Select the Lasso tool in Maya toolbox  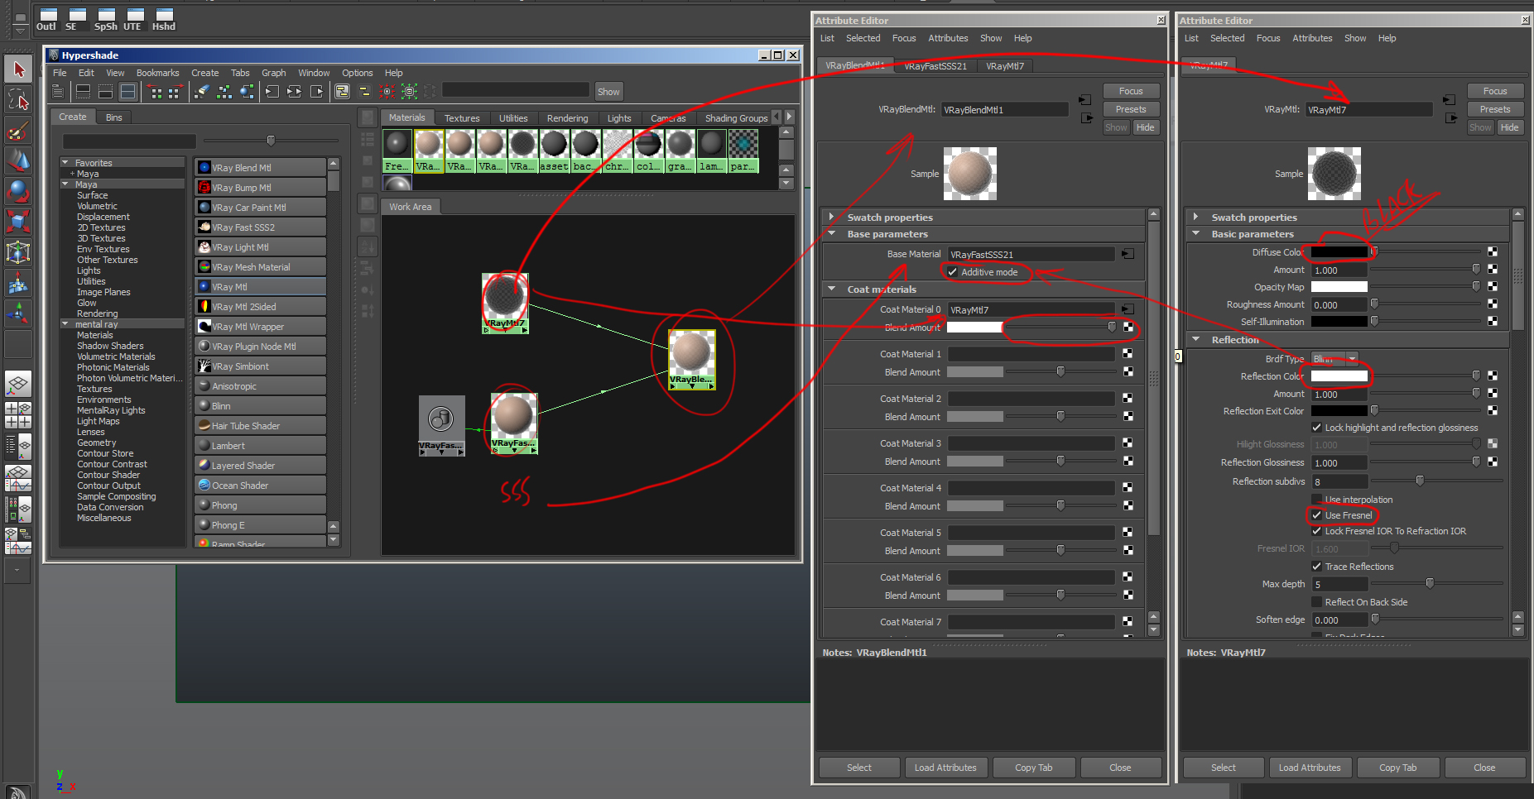[x=18, y=101]
